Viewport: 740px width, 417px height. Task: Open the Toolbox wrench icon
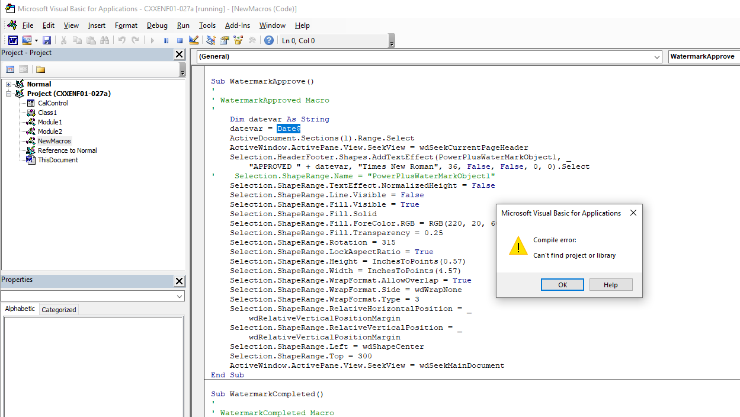pyautogui.click(x=252, y=40)
